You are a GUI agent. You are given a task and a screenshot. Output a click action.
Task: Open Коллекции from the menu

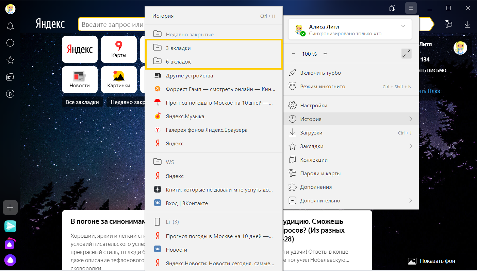point(351,160)
